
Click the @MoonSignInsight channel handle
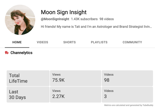tap(55, 19)
